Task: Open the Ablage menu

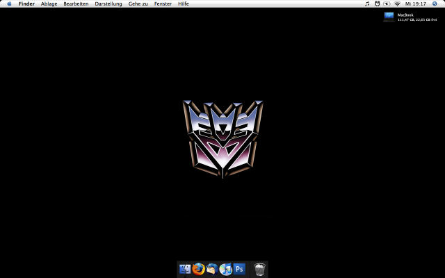Action: pos(49,3)
